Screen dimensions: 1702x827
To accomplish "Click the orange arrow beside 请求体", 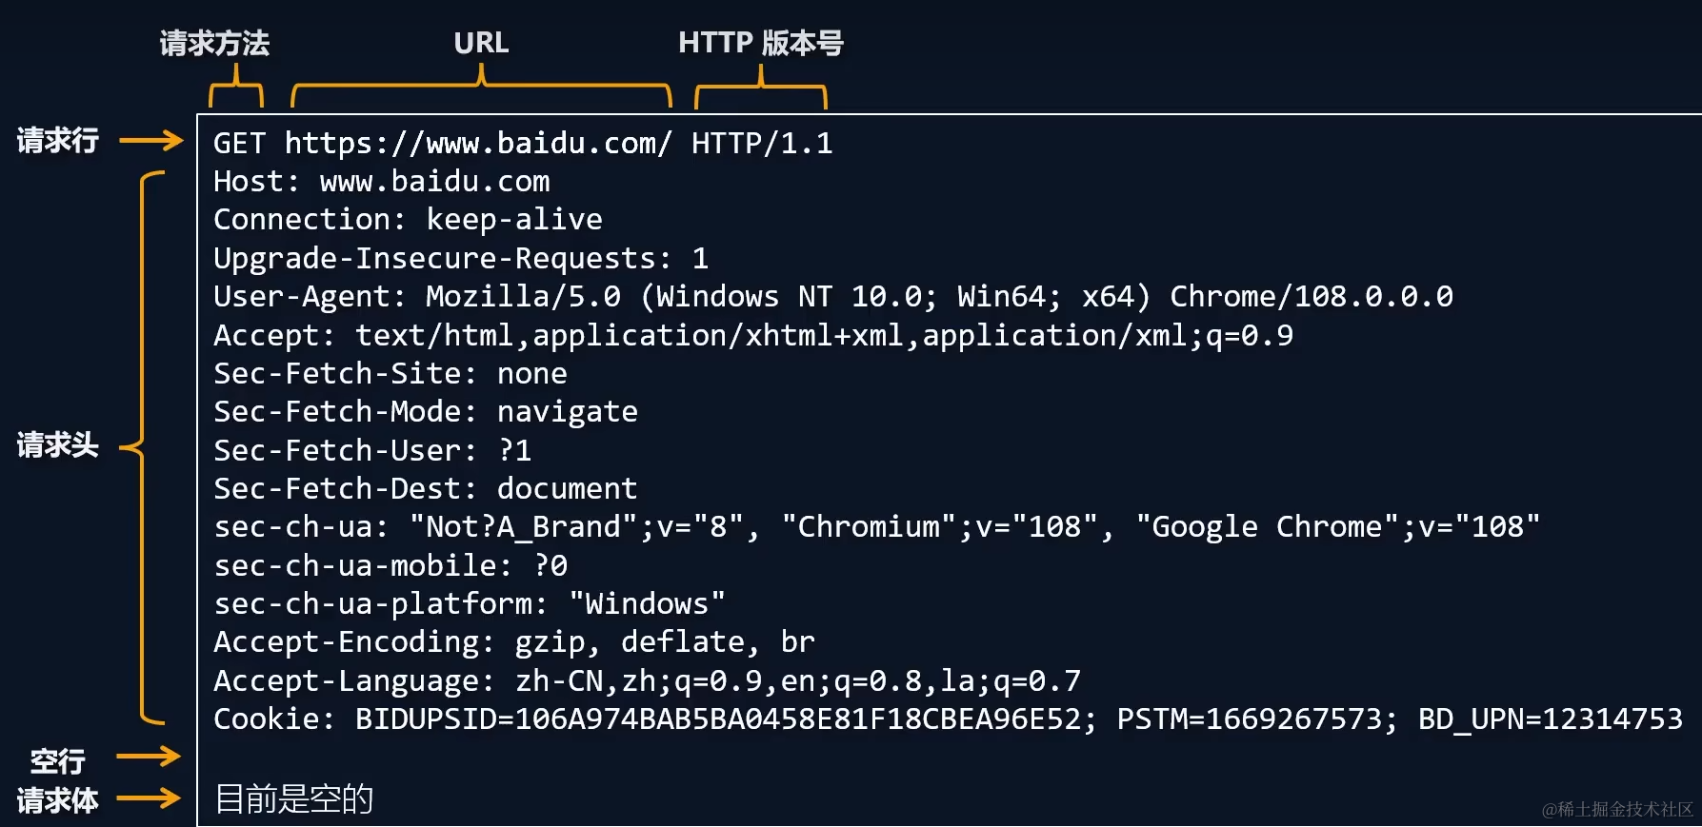I will [149, 797].
